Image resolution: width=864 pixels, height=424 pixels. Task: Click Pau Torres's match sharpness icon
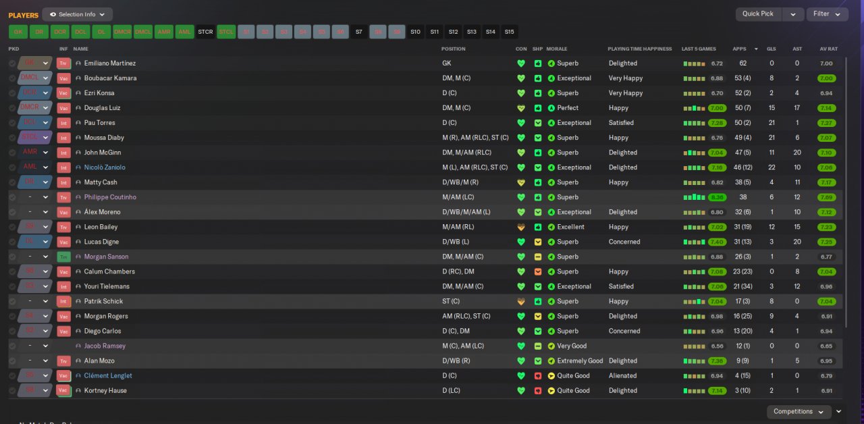point(538,123)
